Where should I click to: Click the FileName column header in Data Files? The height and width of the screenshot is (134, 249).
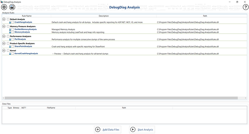point(51,108)
